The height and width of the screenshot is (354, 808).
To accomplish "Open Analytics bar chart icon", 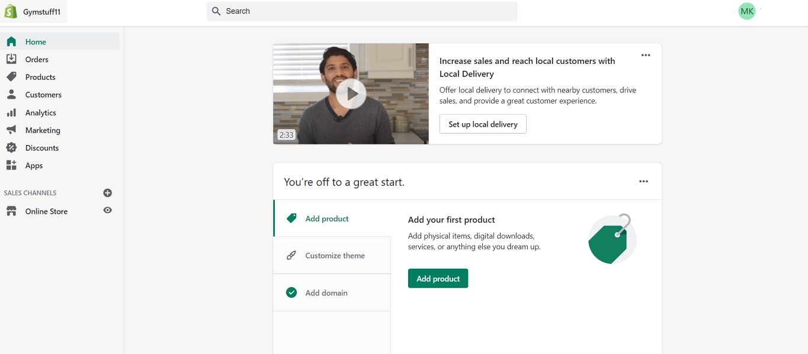I will (x=11, y=112).
